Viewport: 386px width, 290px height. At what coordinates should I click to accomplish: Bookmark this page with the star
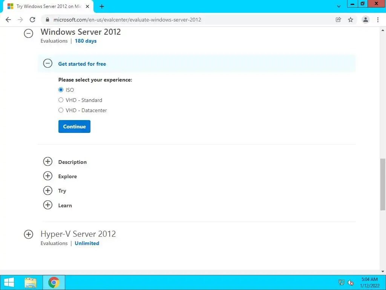[351, 20]
